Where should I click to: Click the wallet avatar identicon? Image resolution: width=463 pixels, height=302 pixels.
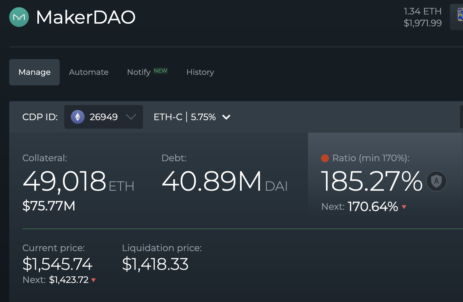(x=460, y=15)
